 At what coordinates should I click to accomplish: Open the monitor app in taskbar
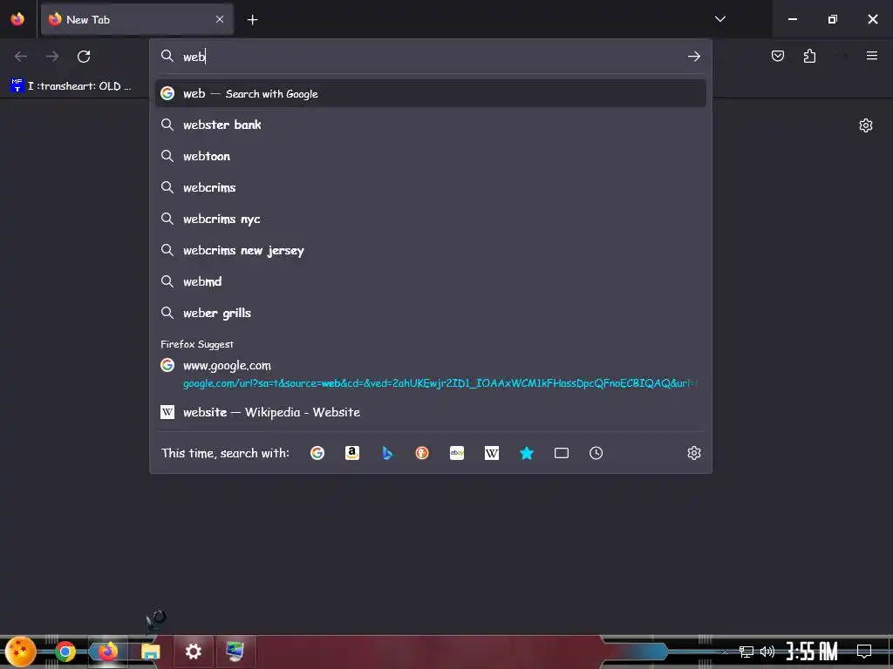[235, 652]
